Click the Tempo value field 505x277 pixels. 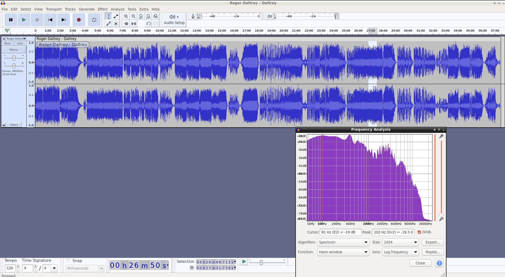click(10, 268)
